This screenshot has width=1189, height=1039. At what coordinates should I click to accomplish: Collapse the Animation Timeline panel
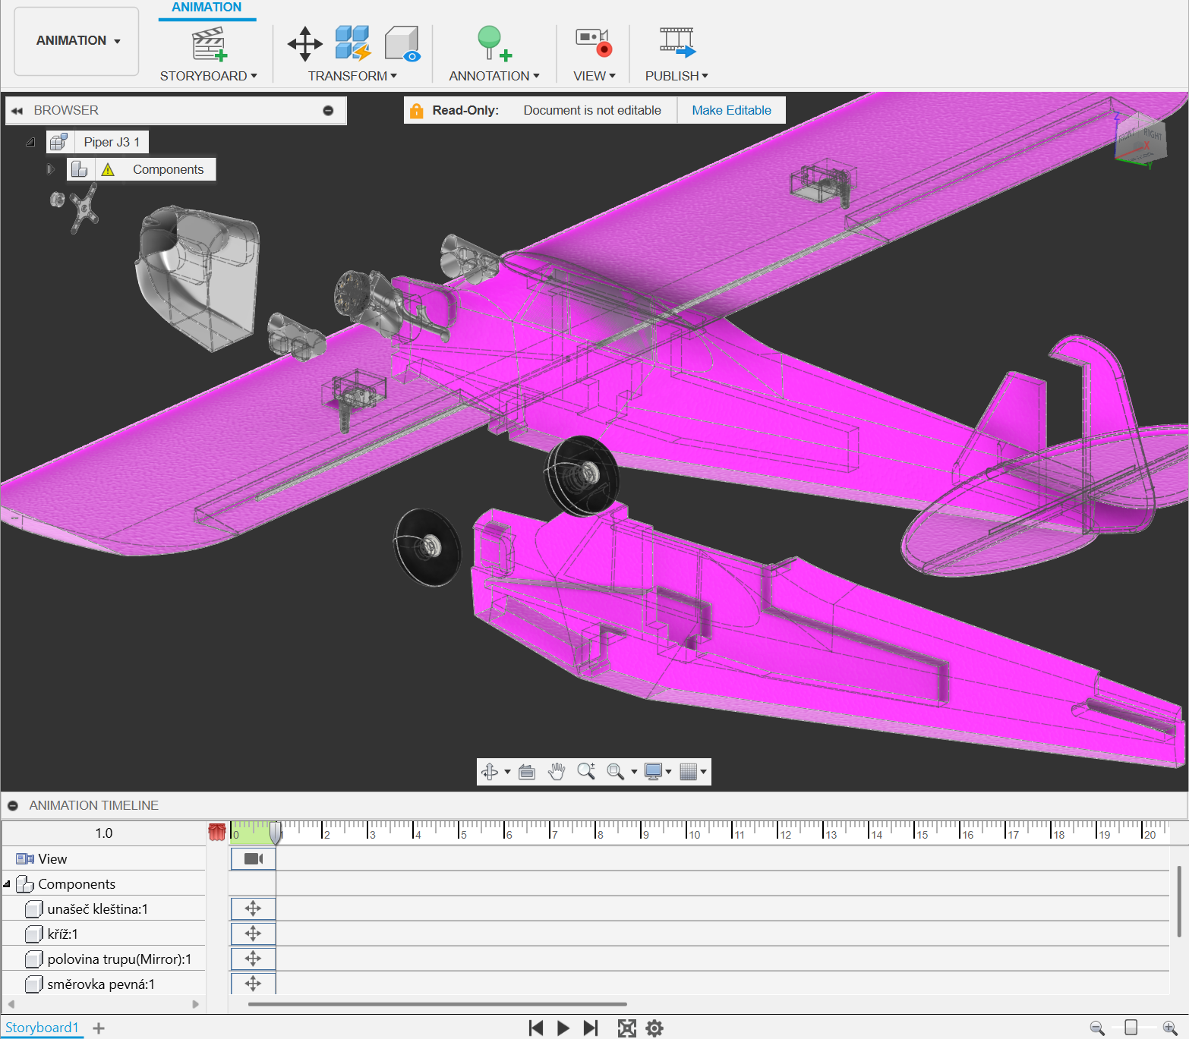click(x=13, y=805)
